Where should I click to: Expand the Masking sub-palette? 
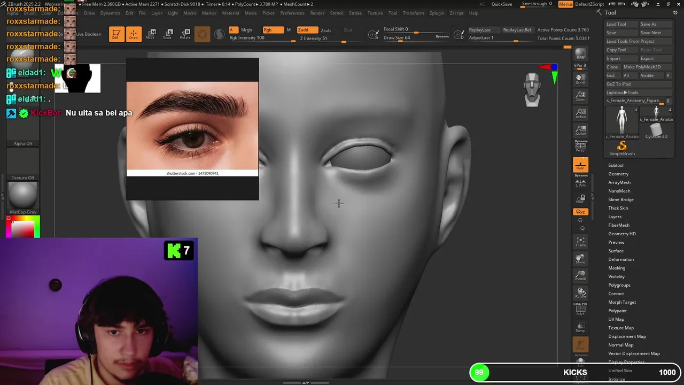(x=617, y=268)
